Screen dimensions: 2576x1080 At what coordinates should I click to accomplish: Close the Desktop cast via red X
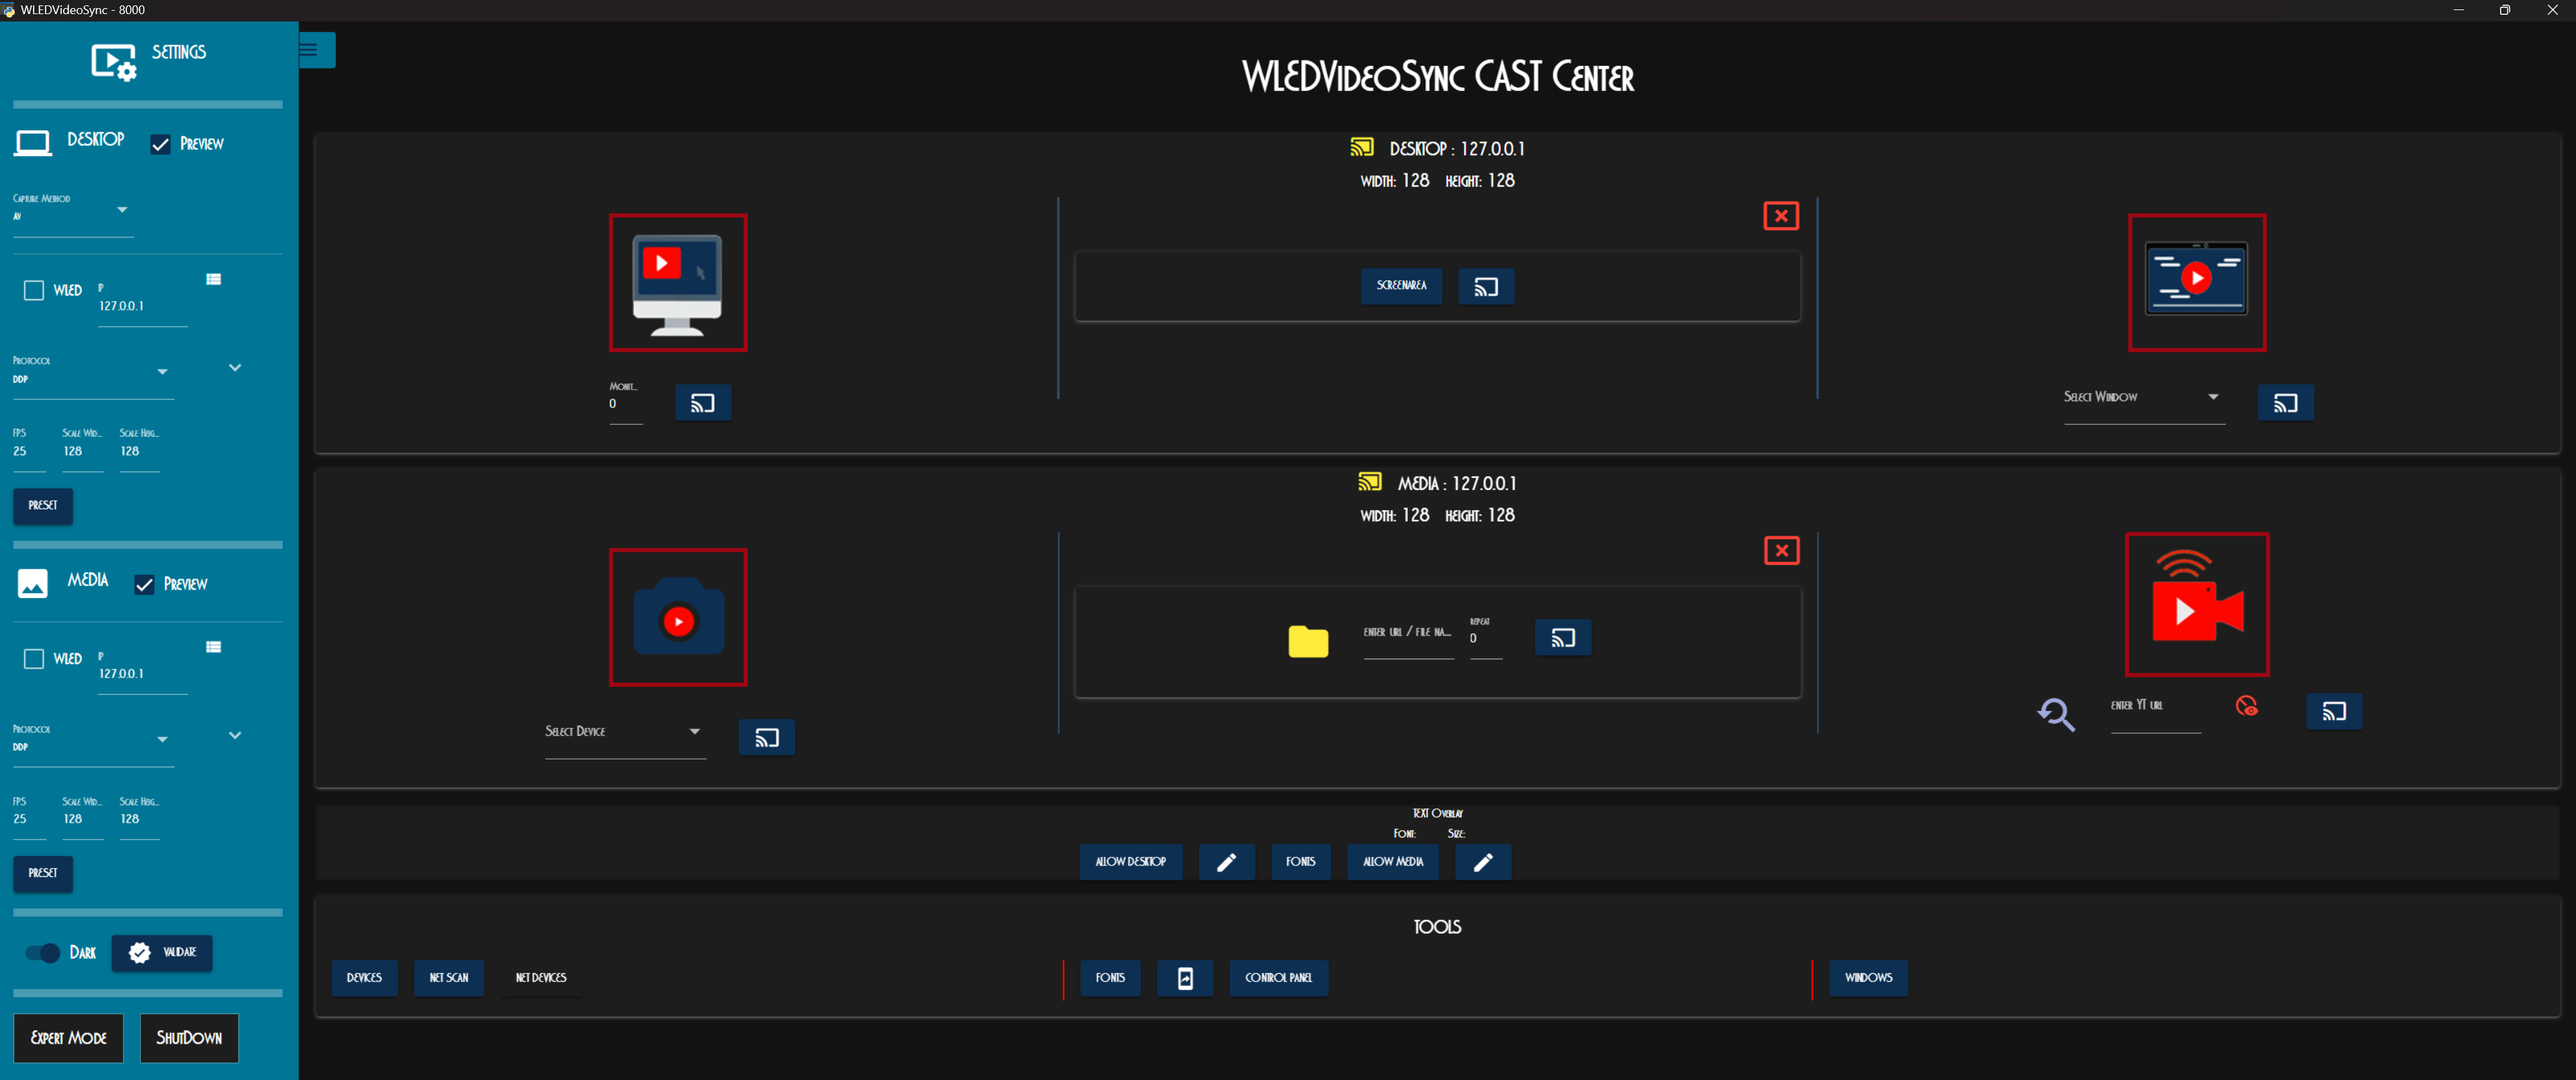click(1781, 216)
